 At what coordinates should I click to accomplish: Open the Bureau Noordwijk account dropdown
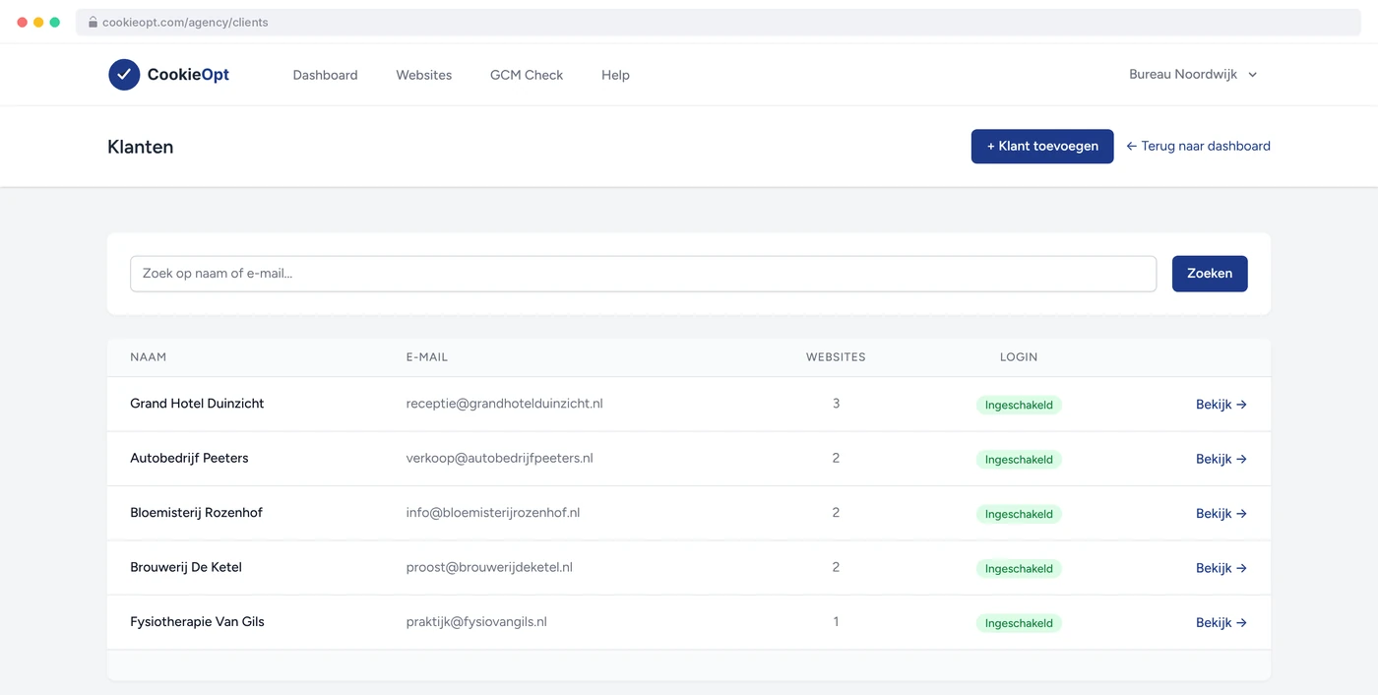click(1193, 75)
